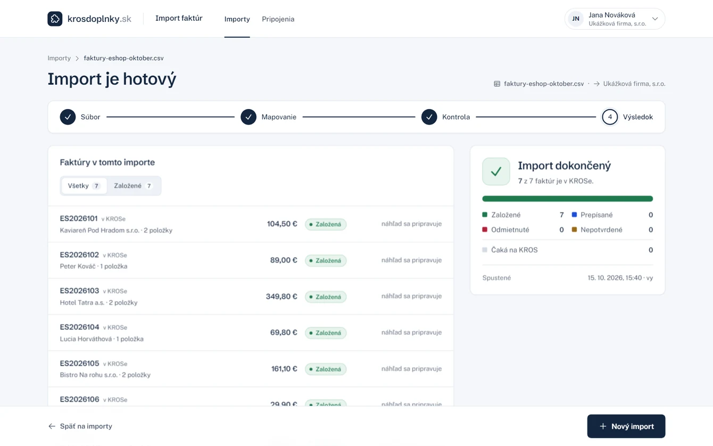Switch to the Pripojenia tab

[278, 19]
